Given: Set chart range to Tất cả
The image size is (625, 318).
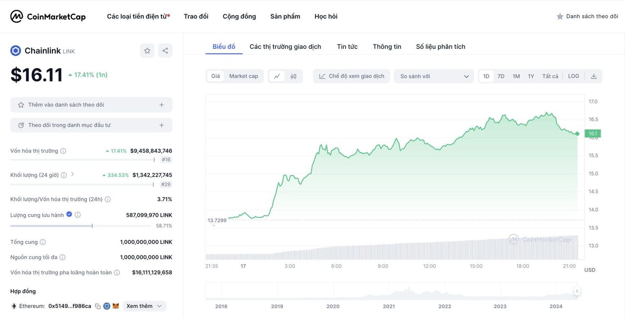Looking at the screenshot, I should point(550,76).
